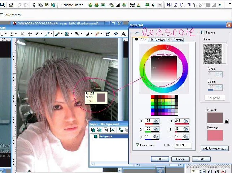232x173 pixels.
Task: Pick the Text tool icon
Action: (x=123, y=34)
